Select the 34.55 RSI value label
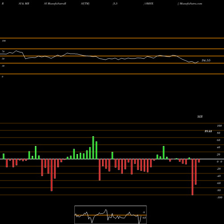The image size is (224, 224). (206, 60)
